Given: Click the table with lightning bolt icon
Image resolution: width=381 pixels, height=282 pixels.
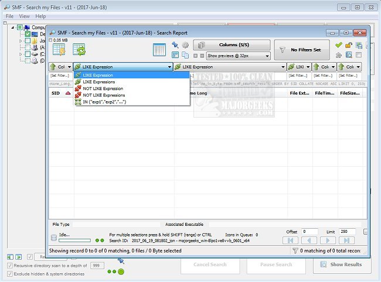Looking at the screenshot, I should (x=59, y=50).
